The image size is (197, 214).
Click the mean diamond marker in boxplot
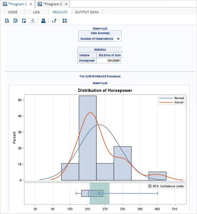point(99,193)
